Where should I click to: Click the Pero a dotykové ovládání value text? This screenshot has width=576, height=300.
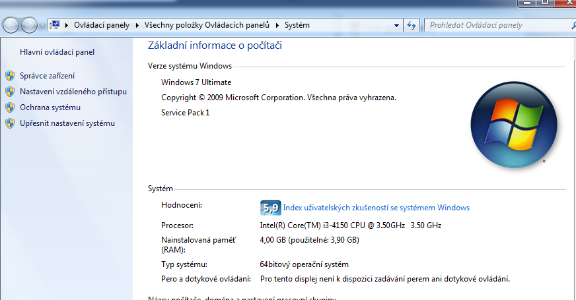tap(385, 279)
